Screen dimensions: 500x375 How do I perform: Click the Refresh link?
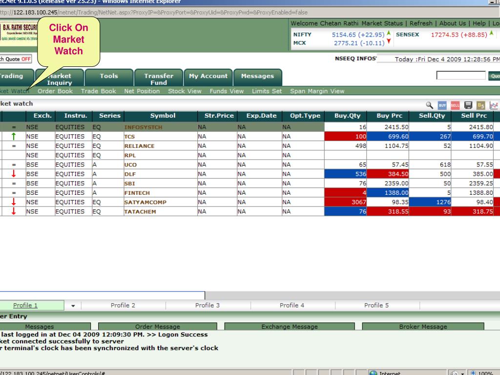[x=421, y=23]
